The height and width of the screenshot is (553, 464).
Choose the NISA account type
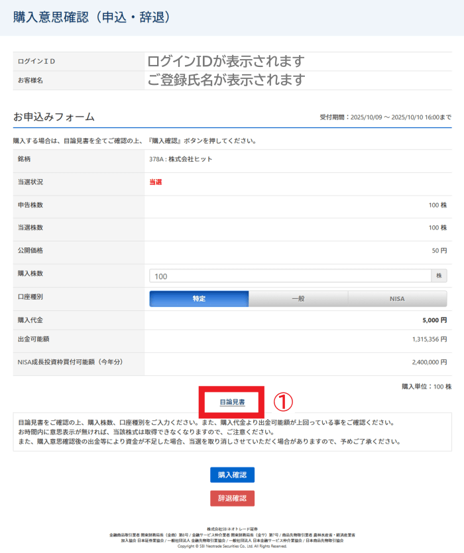(397, 298)
